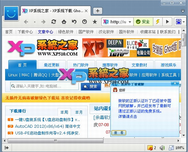Screen dimensions: 188x152
Task: Toggle the sidebar button in status bar
Action: pos(6,148)
